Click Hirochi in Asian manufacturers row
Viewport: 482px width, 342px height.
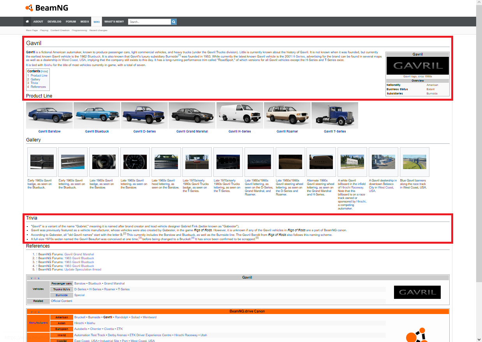[79, 323]
